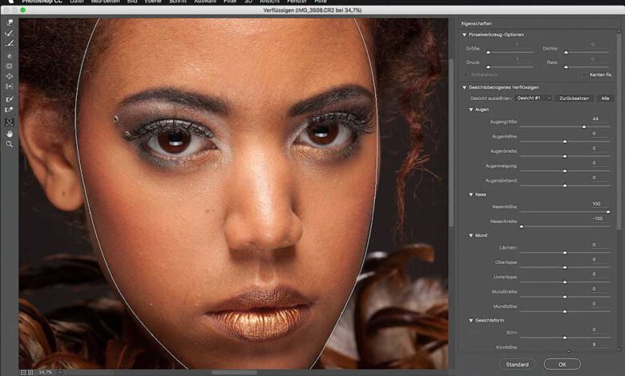Select the Smooth tool

coord(10,44)
